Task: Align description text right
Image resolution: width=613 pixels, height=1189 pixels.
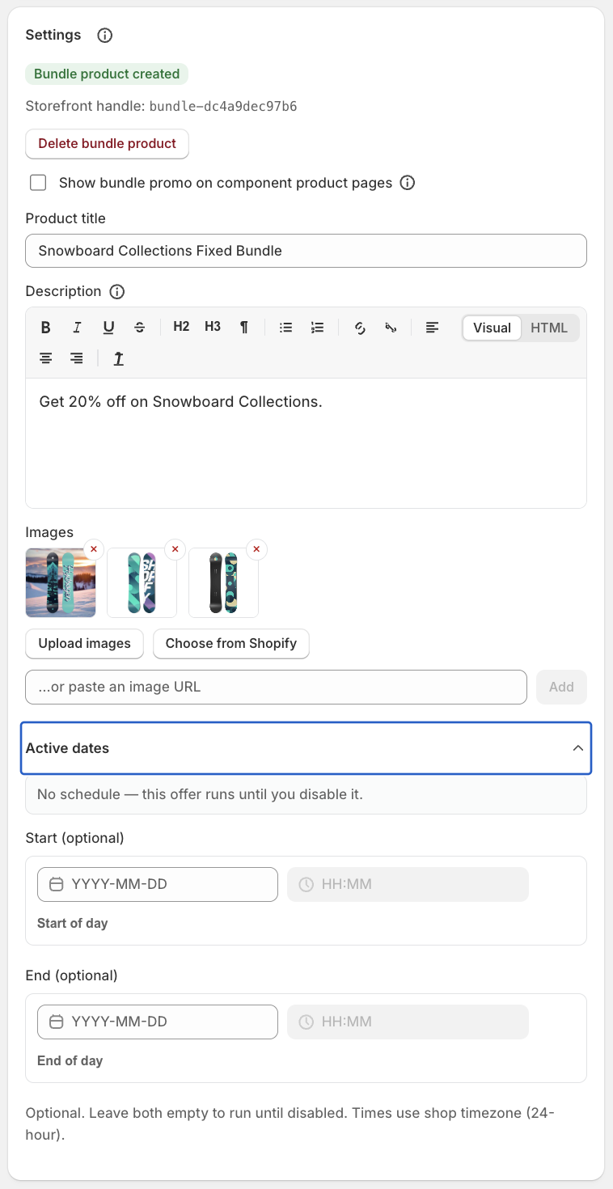Action: (77, 358)
